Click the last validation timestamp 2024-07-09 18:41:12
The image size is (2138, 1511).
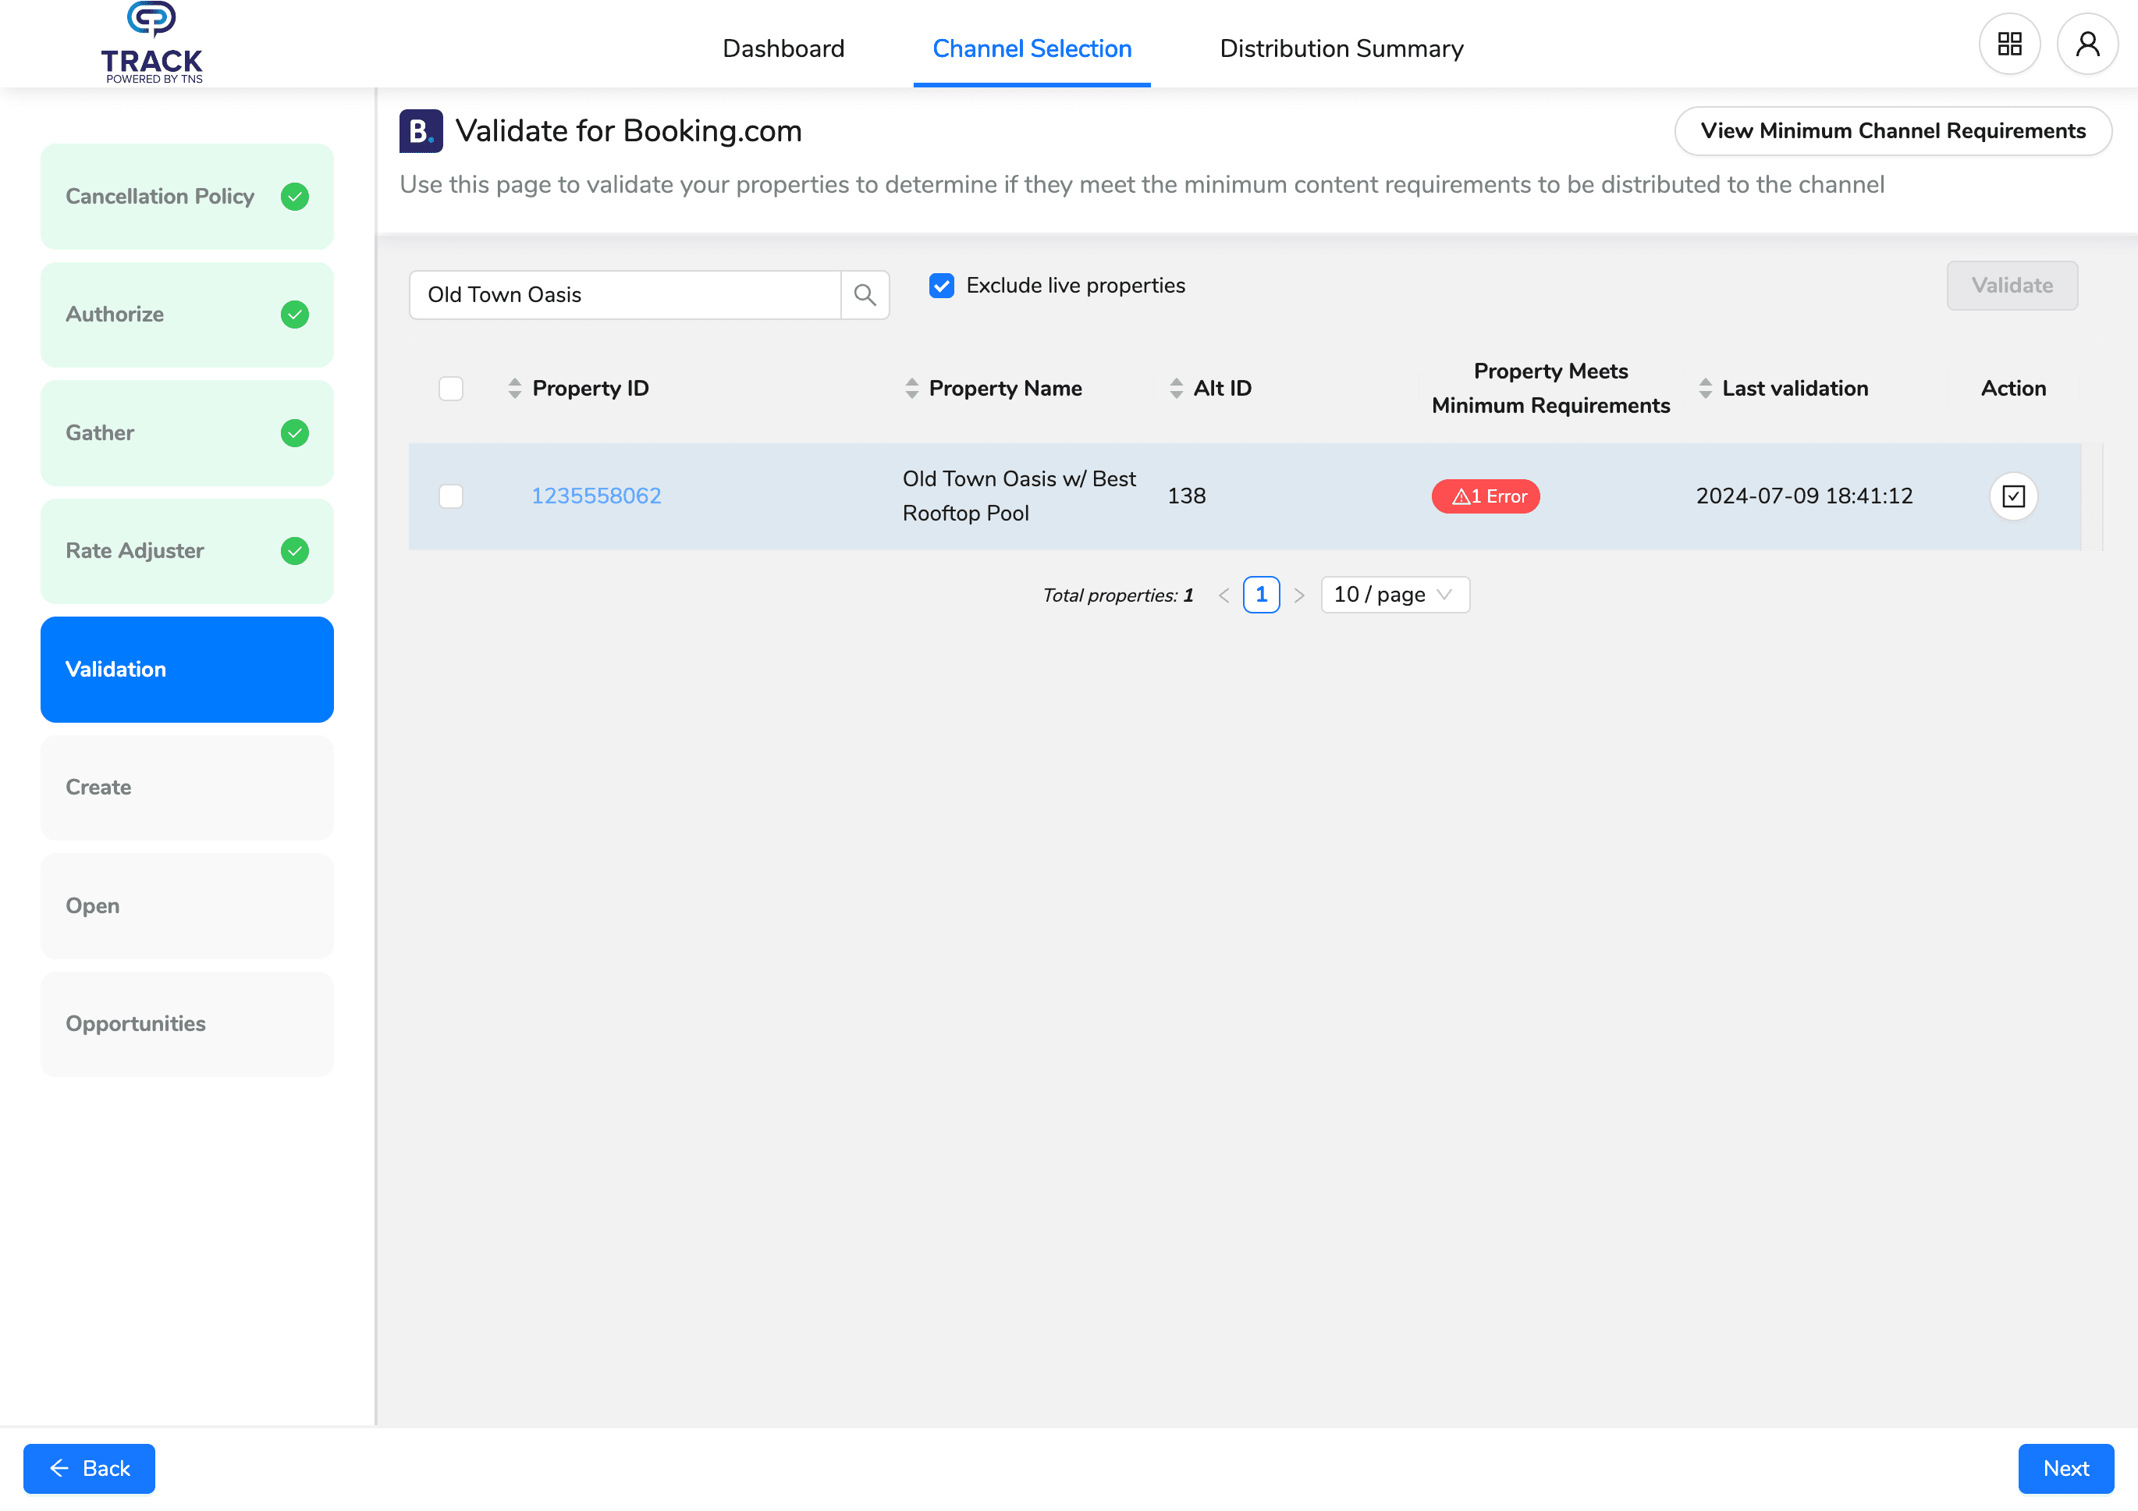click(x=1804, y=496)
